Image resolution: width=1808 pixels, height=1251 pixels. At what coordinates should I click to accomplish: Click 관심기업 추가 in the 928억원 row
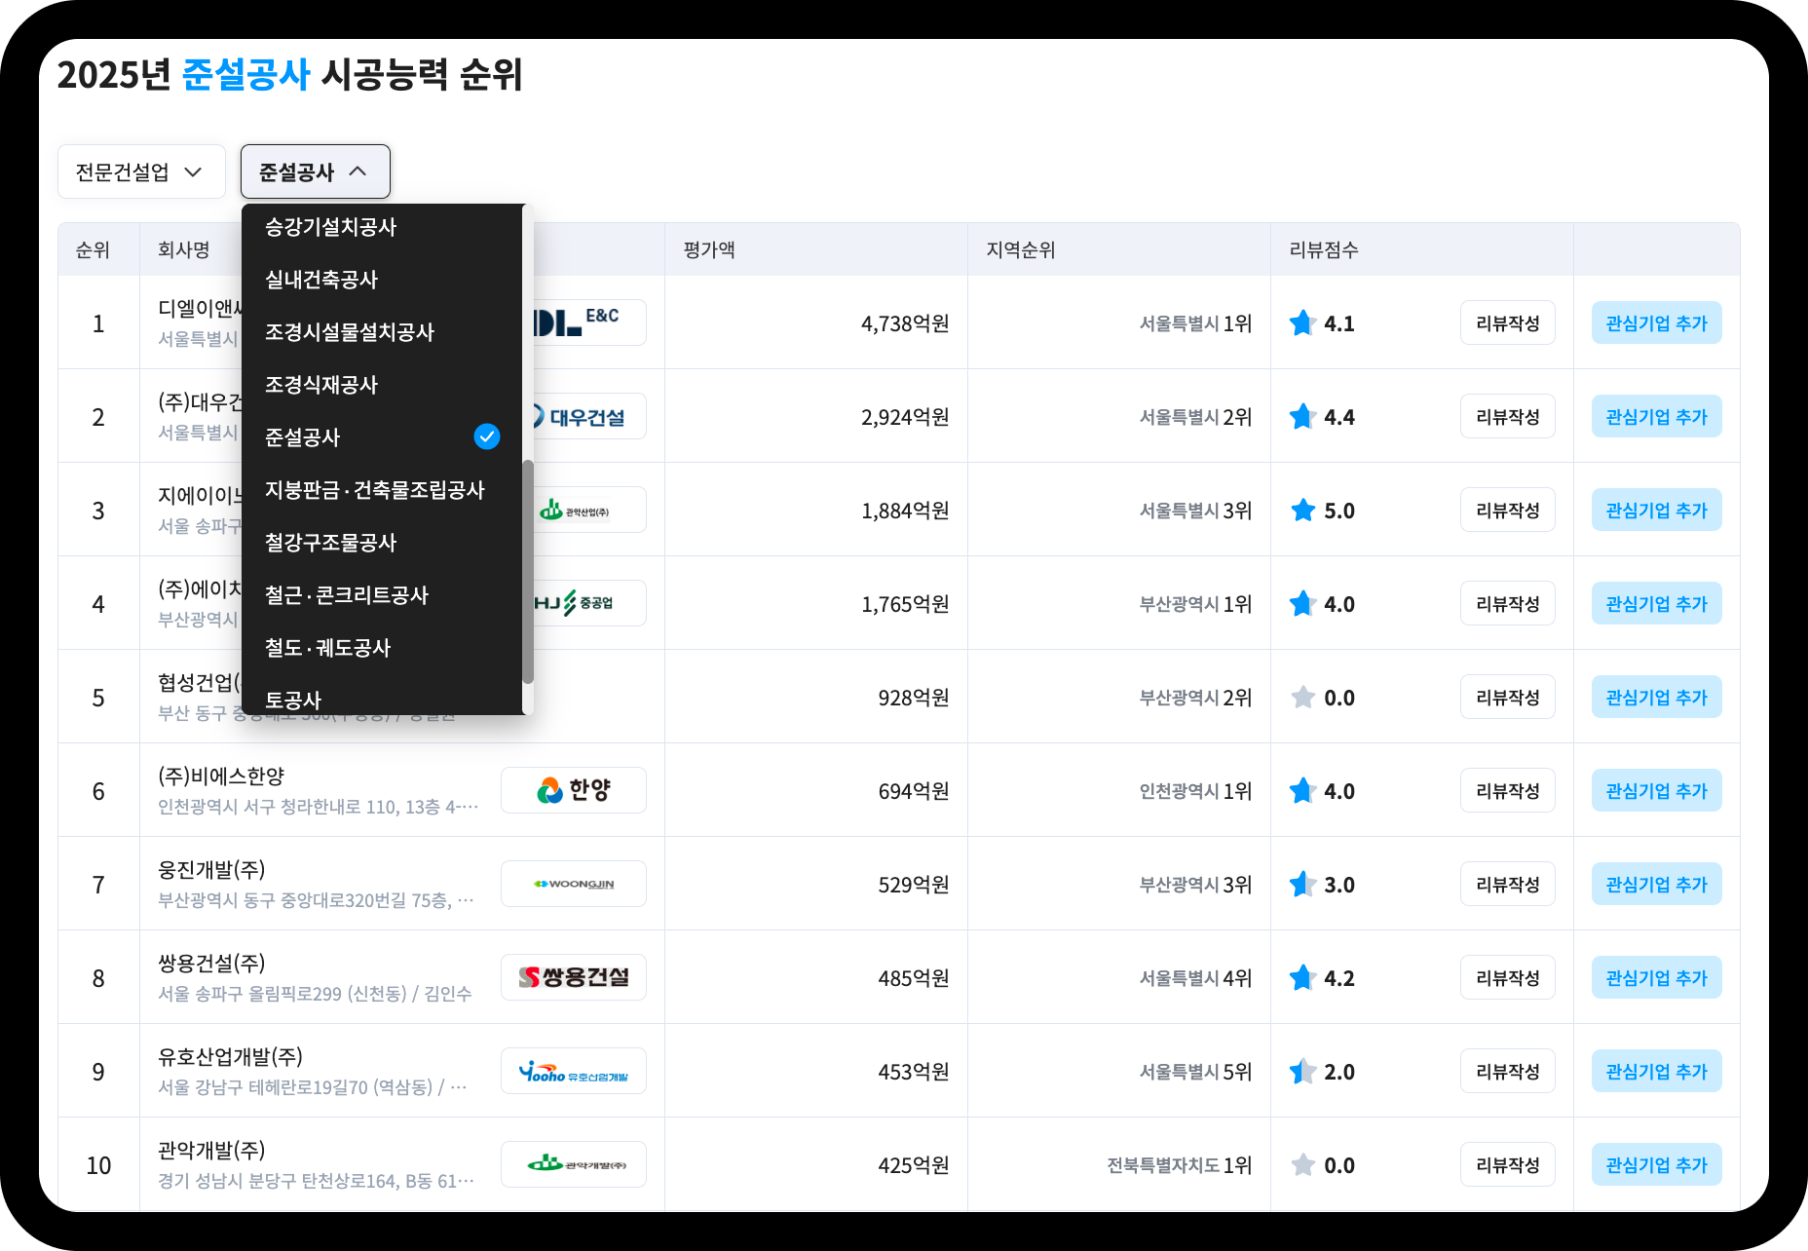(x=1657, y=697)
